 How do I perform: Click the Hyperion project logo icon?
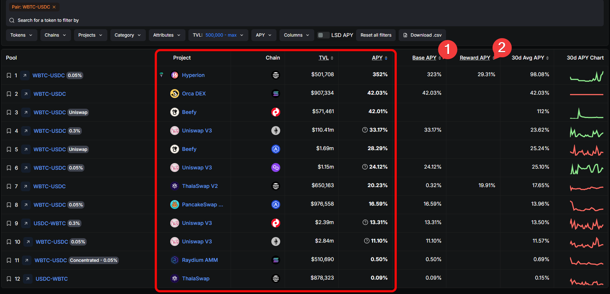[175, 75]
